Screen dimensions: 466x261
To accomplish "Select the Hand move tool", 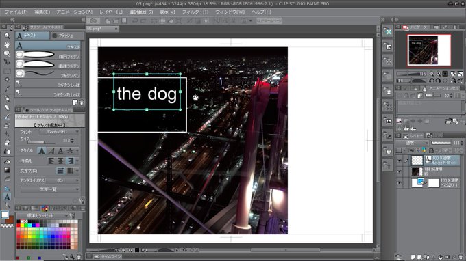I will pyautogui.click(x=7, y=44).
